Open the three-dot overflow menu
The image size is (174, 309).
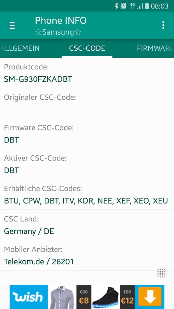click(x=163, y=25)
